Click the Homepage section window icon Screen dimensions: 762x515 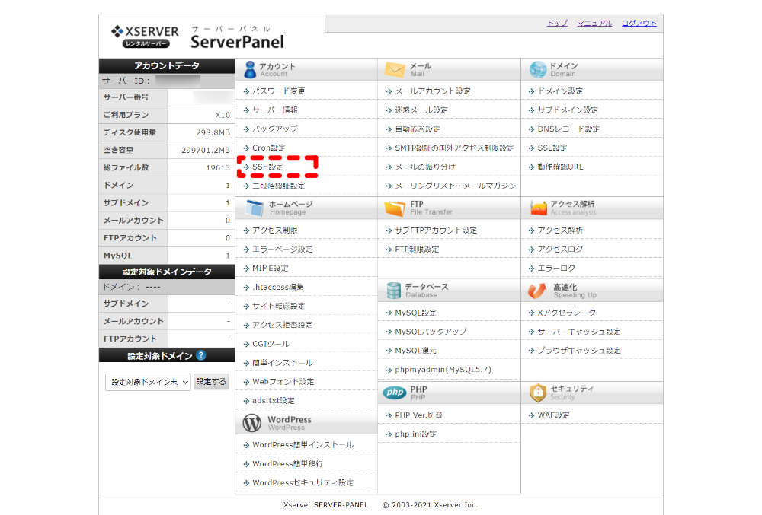tap(255, 208)
